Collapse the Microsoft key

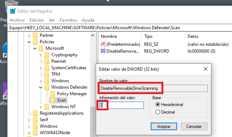pos(35,48)
